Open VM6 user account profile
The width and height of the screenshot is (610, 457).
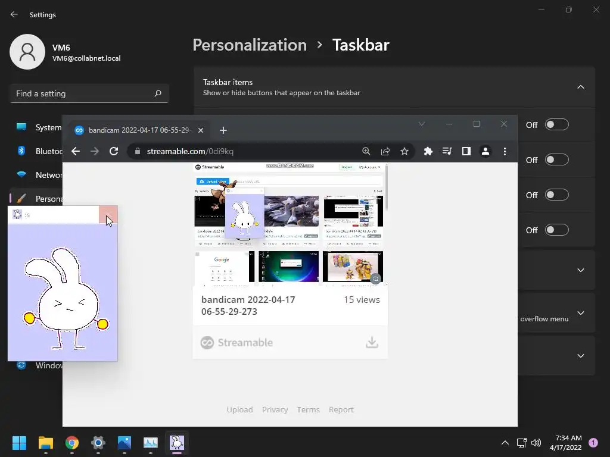(x=66, y=52)
